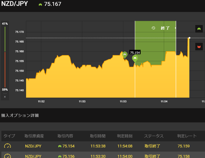
Task: Click the current rate 75.167
Action: coord(53,4)
